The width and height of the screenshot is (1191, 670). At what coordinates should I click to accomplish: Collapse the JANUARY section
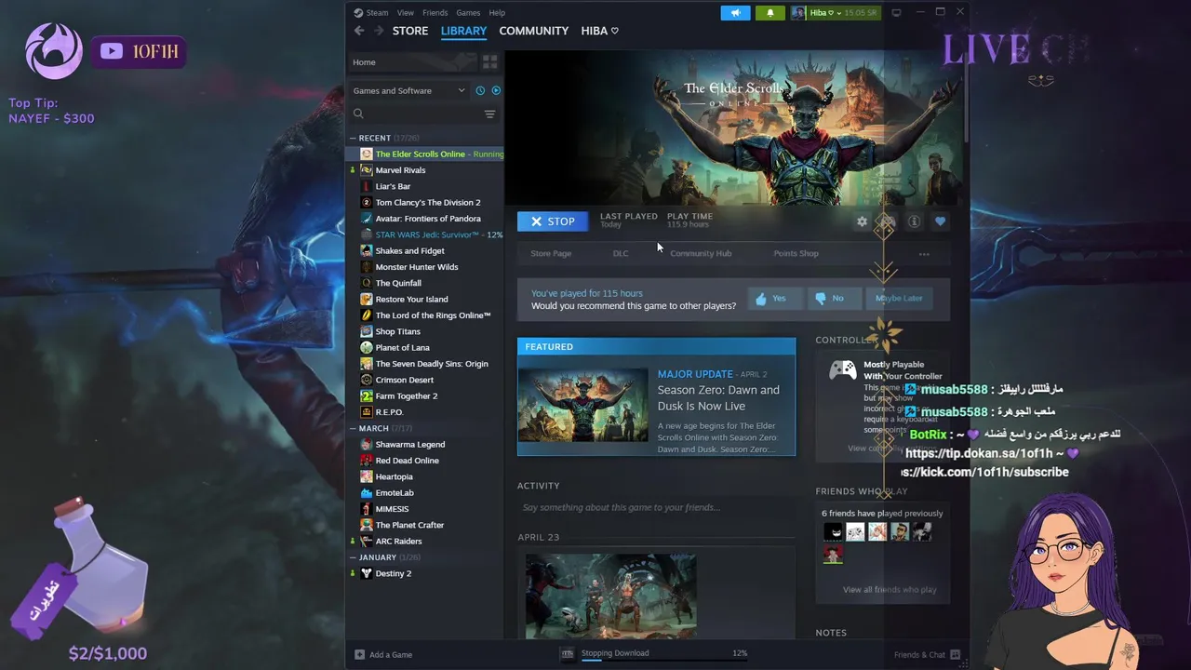tap(353, 557)
